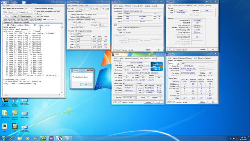Open the digits of pi dropdown
The height and width of the screenshot is (141, 250).
(29, 9)
